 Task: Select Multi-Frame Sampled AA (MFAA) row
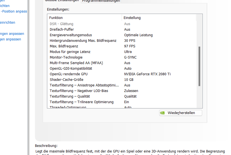click(122, 63)
